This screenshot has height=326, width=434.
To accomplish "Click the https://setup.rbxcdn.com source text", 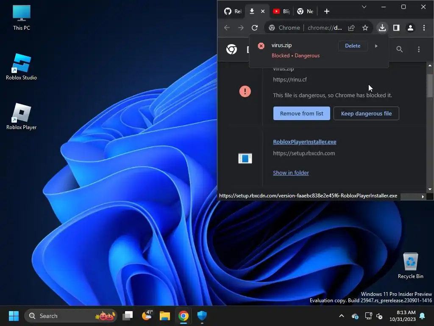I will point(304,153).
